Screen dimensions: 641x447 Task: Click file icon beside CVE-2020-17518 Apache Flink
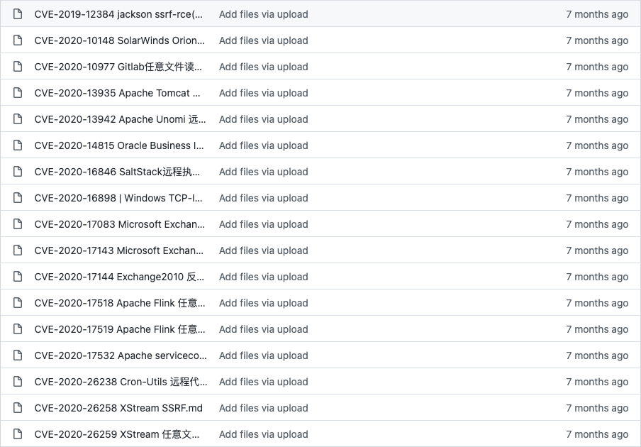pos(18,303)
